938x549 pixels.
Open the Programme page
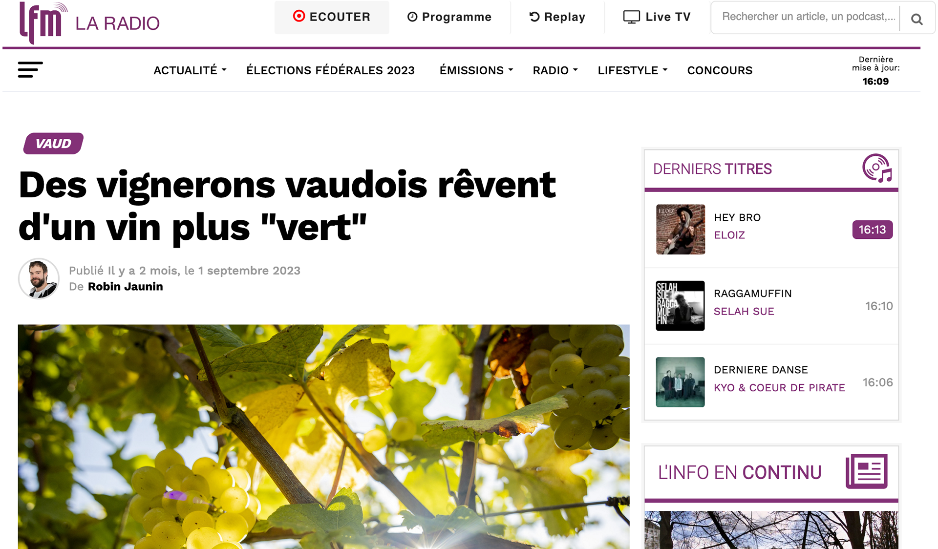point(449,17)
